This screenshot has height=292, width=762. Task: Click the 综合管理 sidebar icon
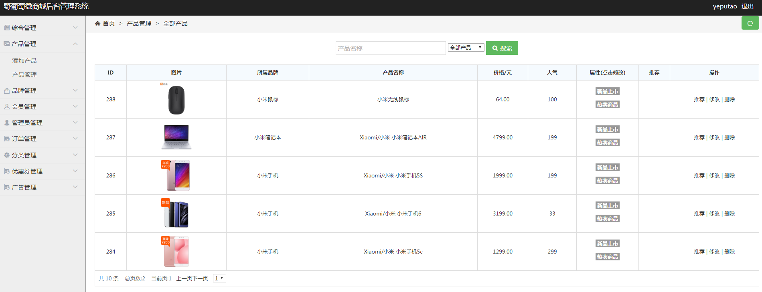(x=7, y=28)
